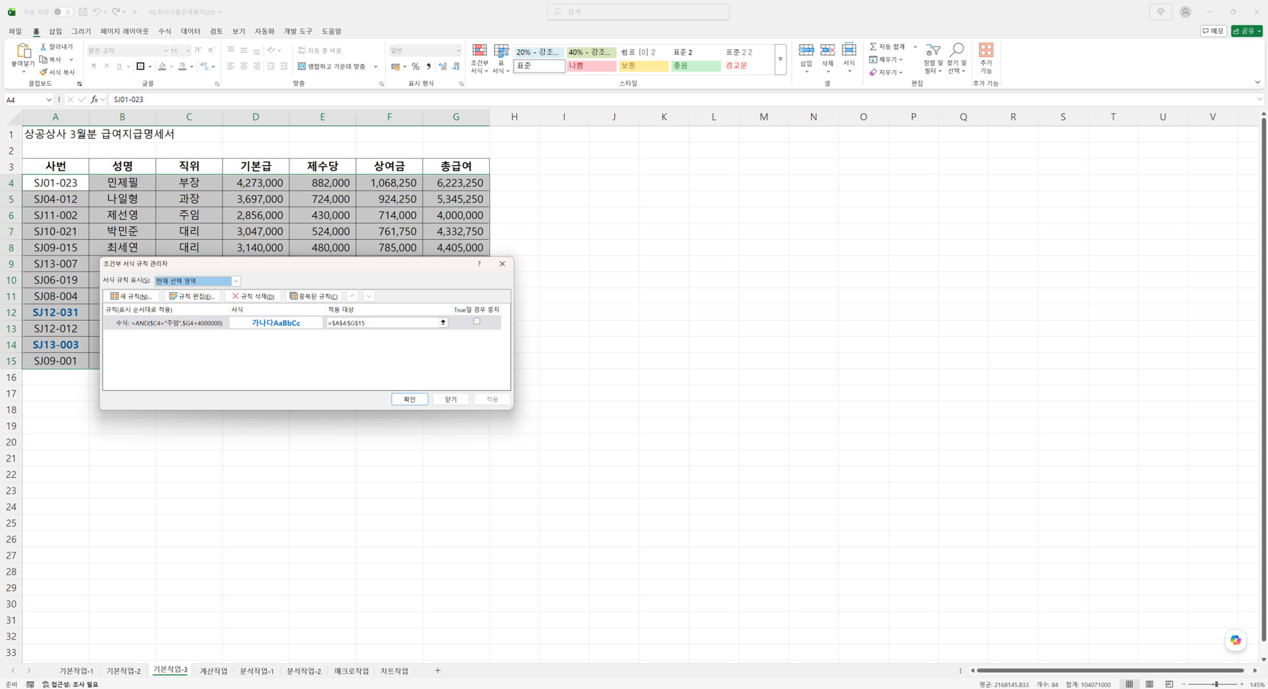Screen dimensions: 1268x689
Task: Click the dialog help question mark
Action: point(479,264)
